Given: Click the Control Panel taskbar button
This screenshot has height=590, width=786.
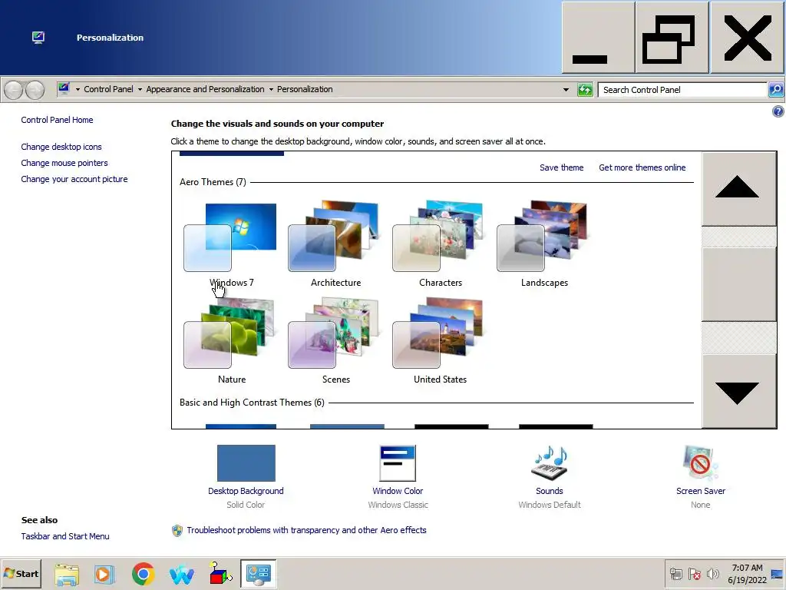Looking at the screenshot, I should pos(259,573).
